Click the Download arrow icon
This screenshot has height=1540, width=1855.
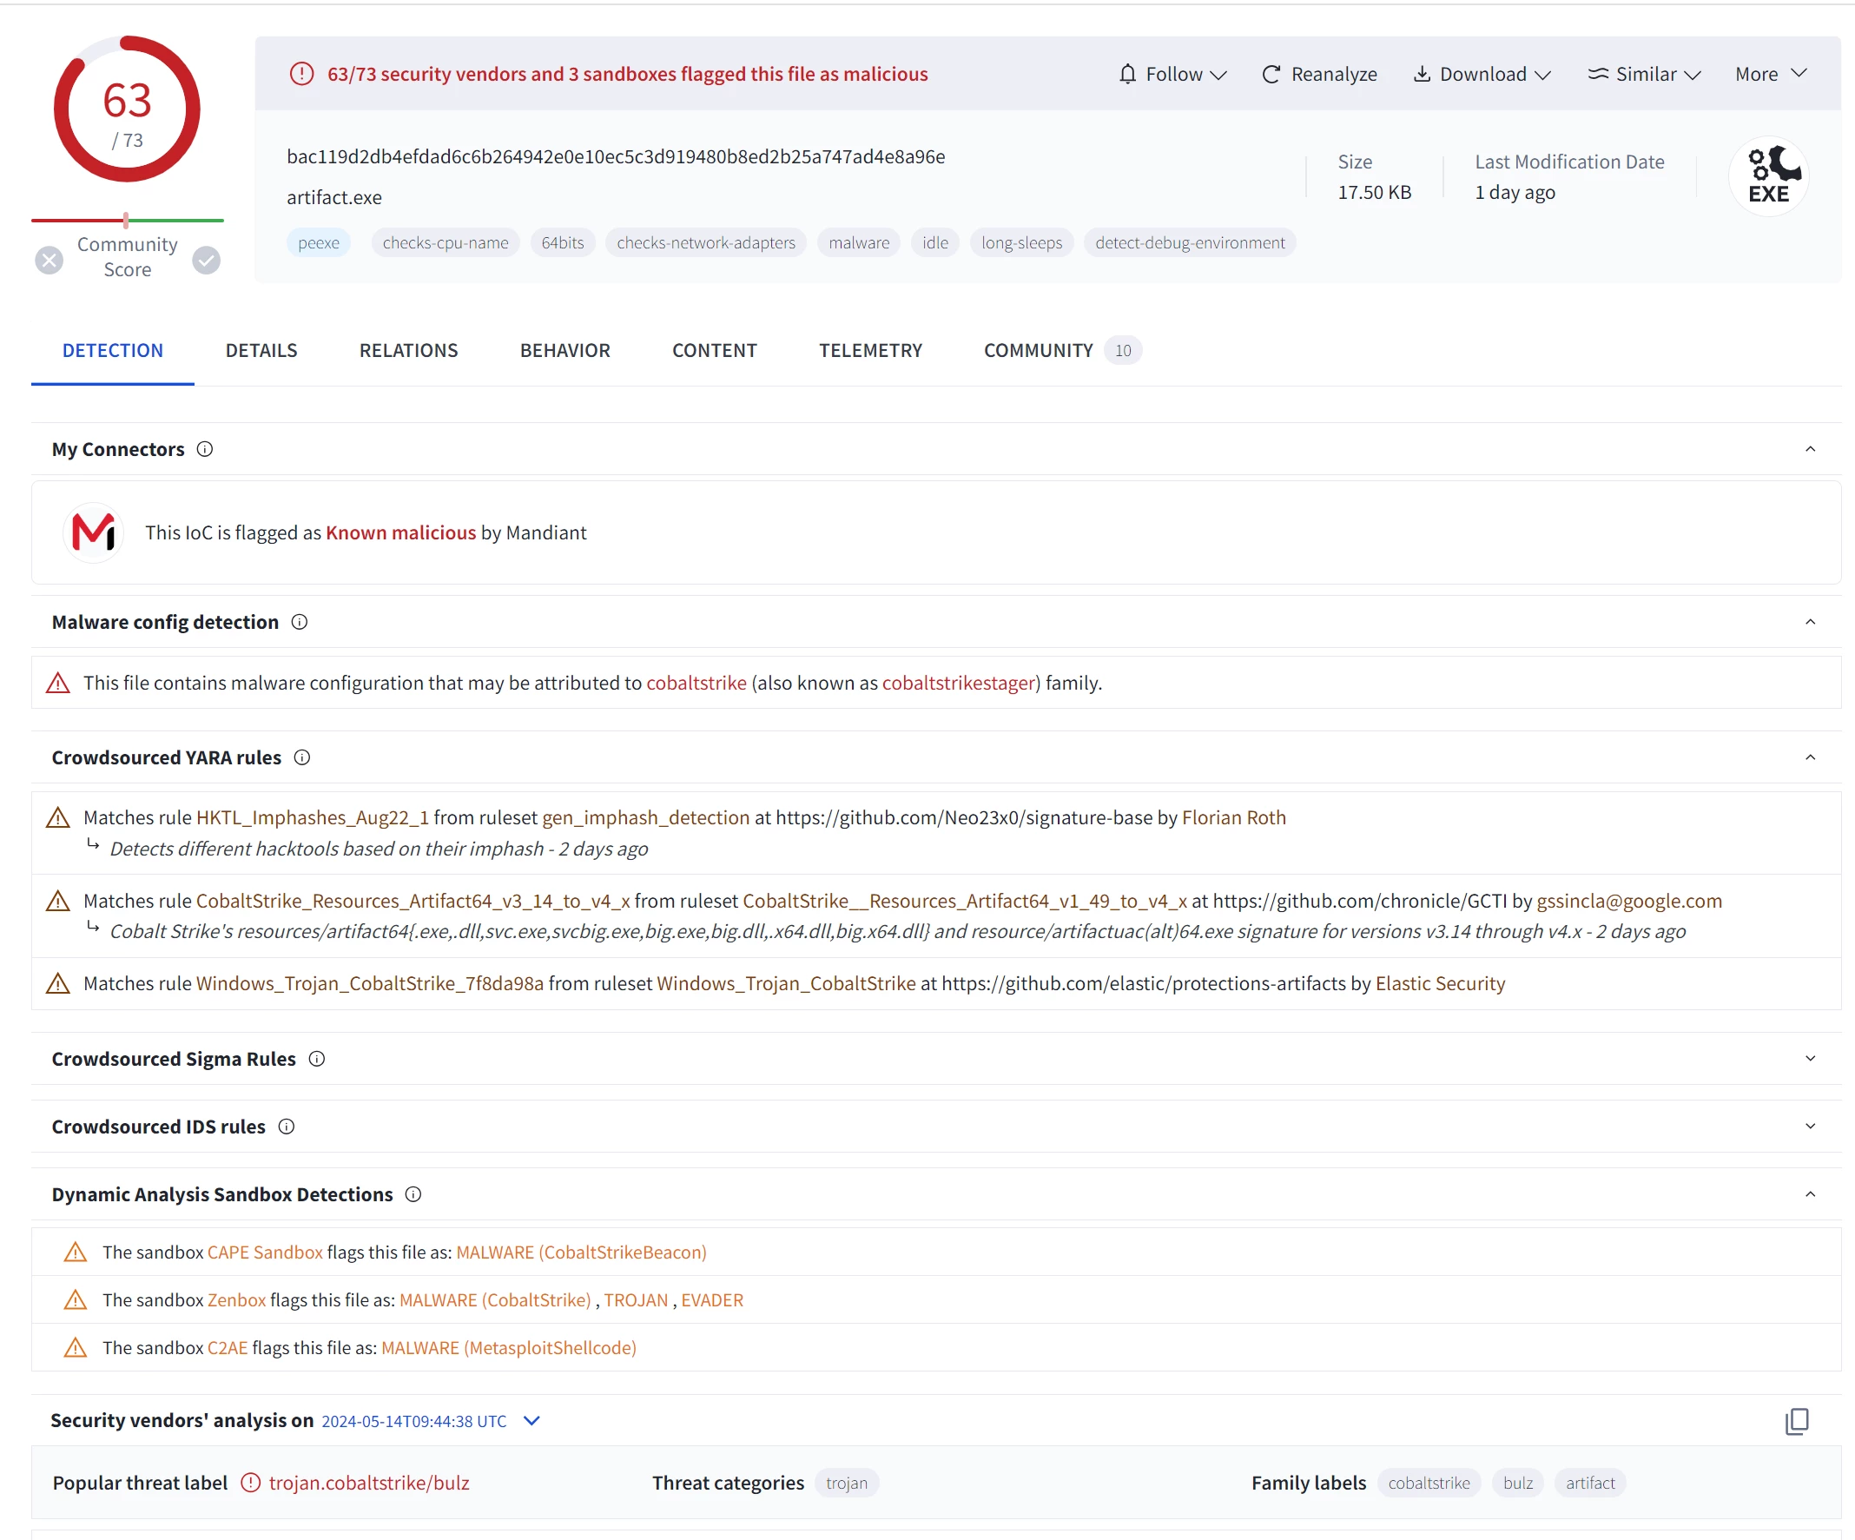[x=1422, y=74]
